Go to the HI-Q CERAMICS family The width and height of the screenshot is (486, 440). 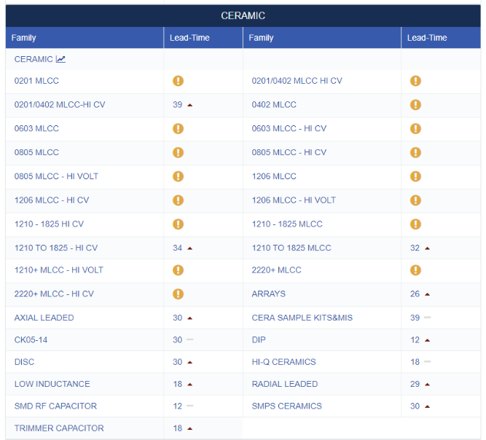point(283,362)
